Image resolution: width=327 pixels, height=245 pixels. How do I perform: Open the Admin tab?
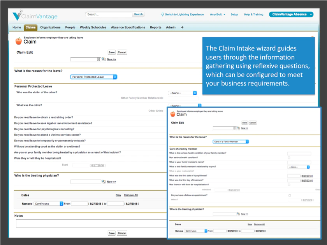click(x=171, y=27)
